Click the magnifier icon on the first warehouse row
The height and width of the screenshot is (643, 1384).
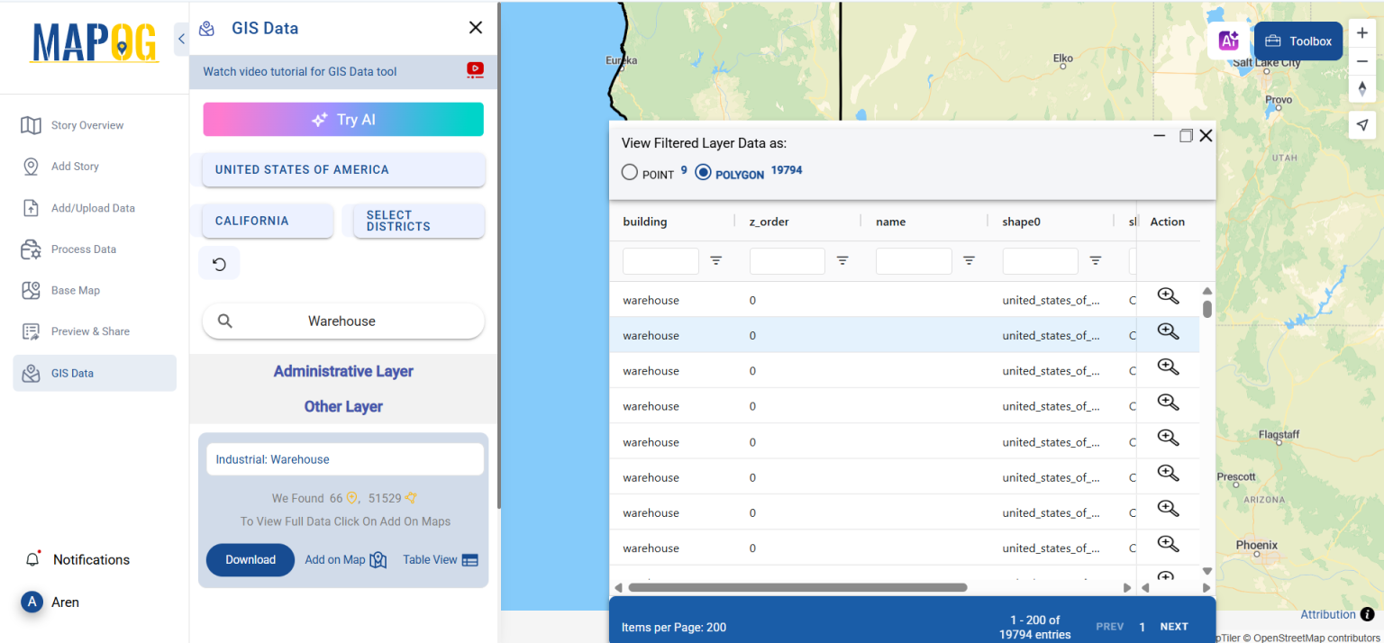[x=1168, y=295]
